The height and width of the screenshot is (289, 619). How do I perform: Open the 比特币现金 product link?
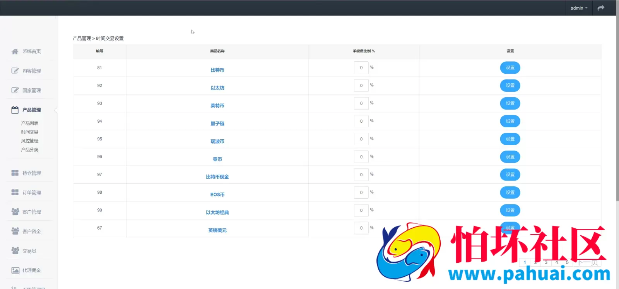click(x=217, y=177)
